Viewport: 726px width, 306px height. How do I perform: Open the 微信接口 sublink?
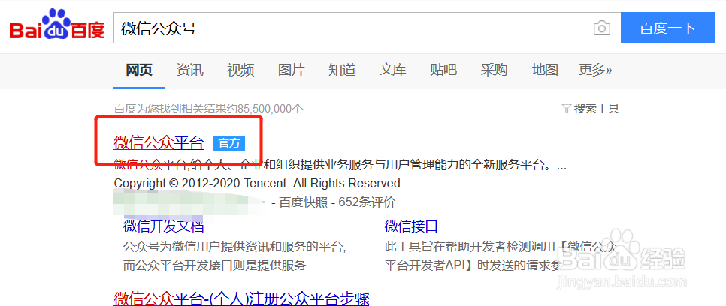click(x=411, y=227)
